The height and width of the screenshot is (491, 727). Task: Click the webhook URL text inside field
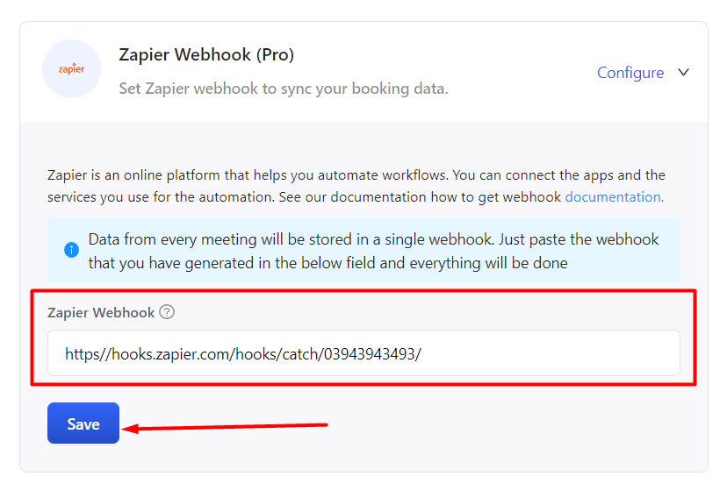click(243, 354)
